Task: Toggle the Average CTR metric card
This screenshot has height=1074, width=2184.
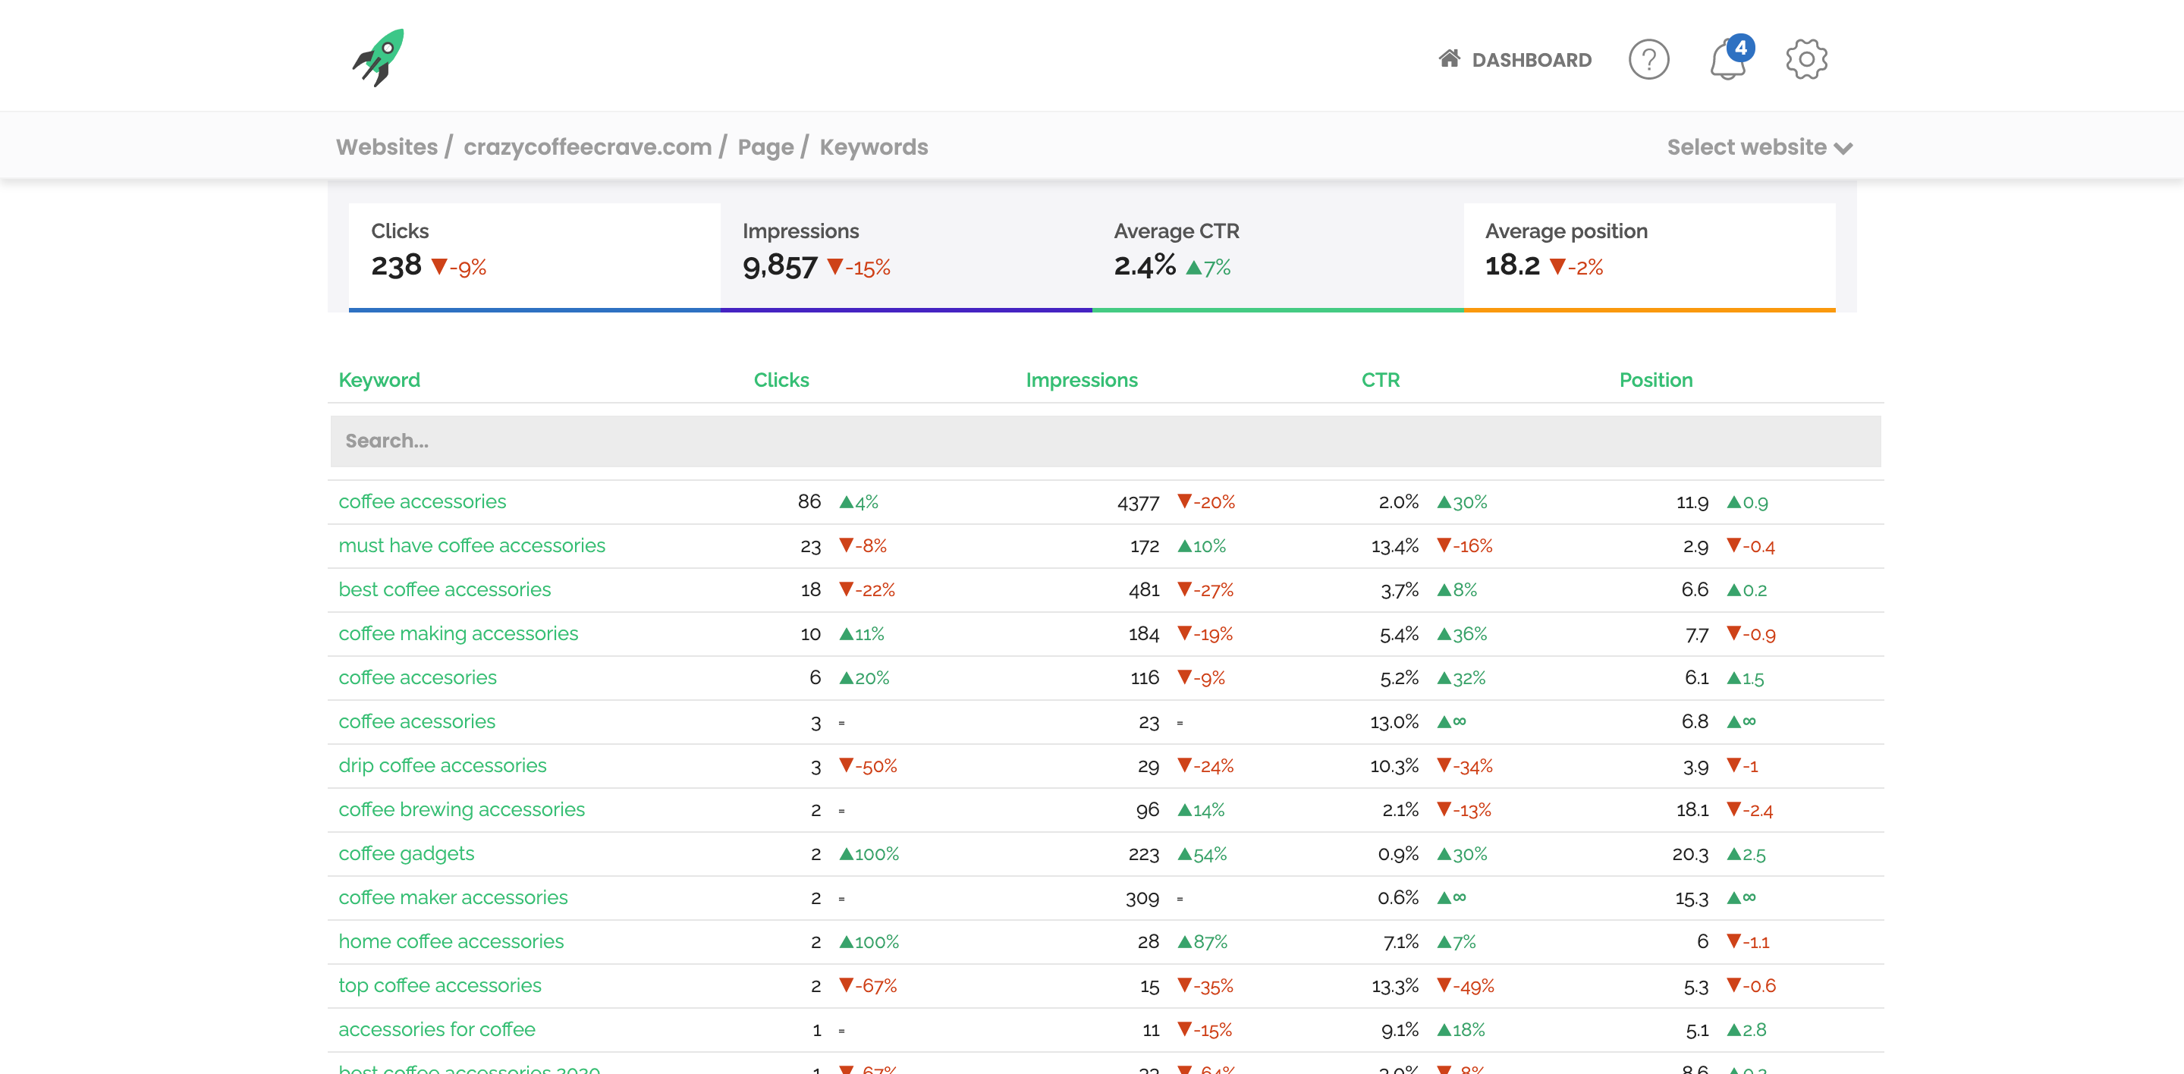Action: [x=1277, y=254]
